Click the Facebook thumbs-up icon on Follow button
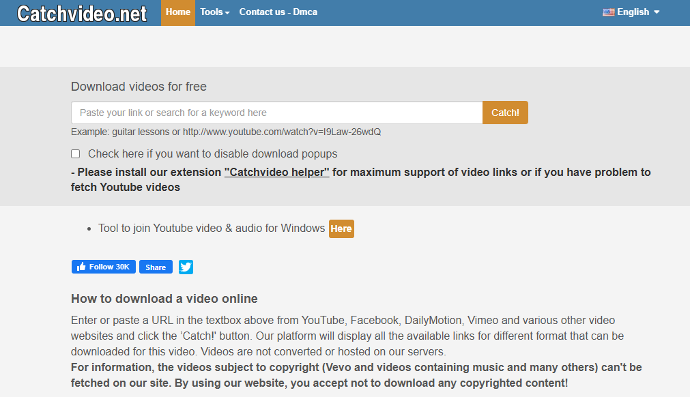This screenshot has width=690, height=397. click(x=82, y=267)
